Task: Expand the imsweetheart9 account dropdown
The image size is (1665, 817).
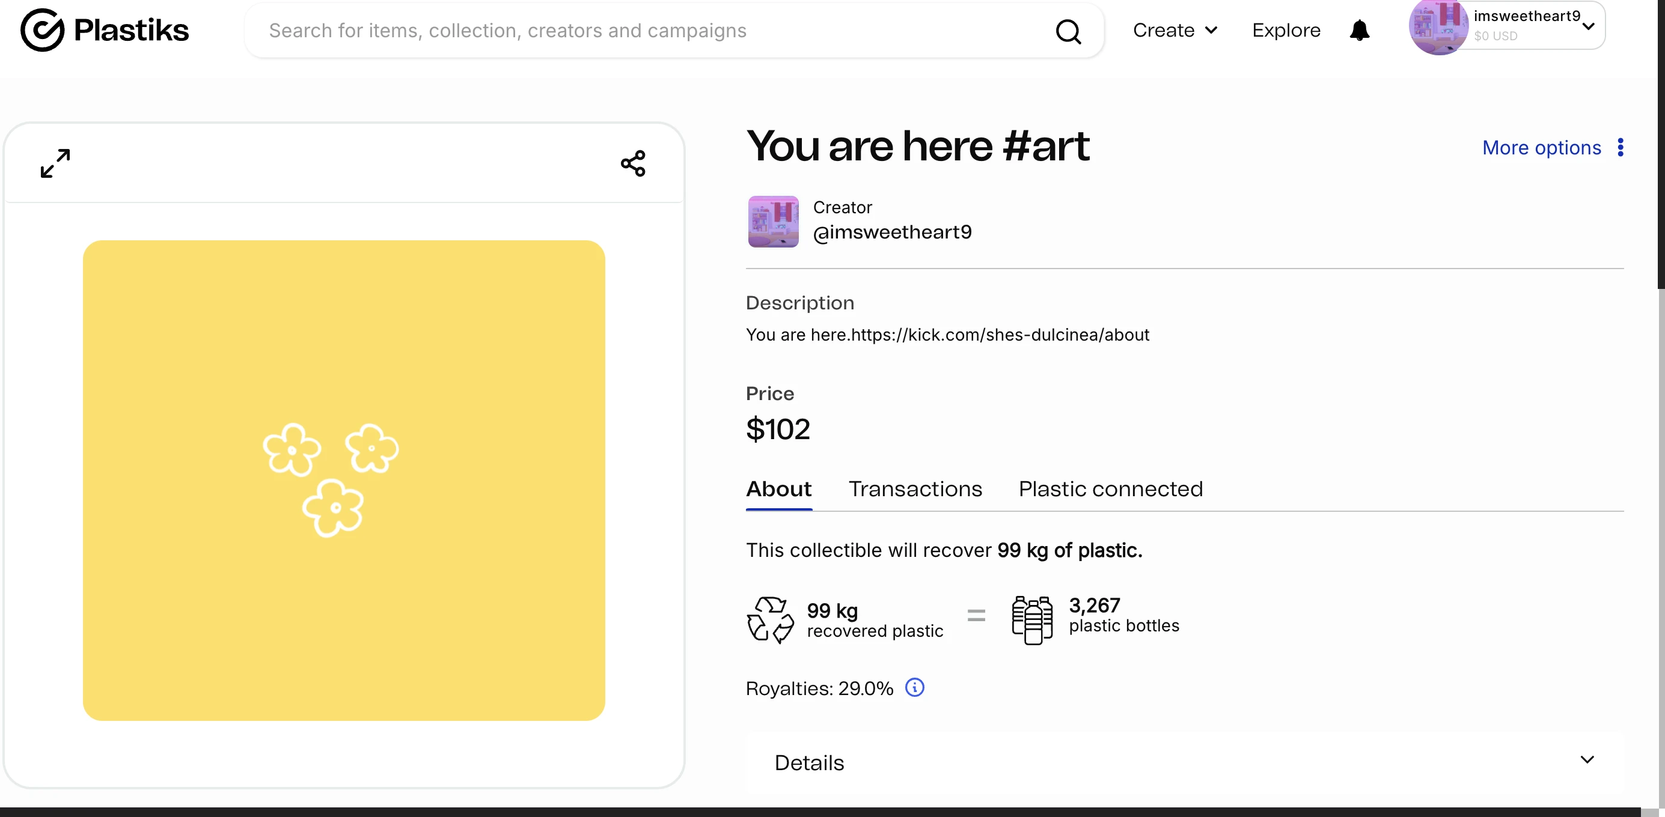Action: (1587, 26)
